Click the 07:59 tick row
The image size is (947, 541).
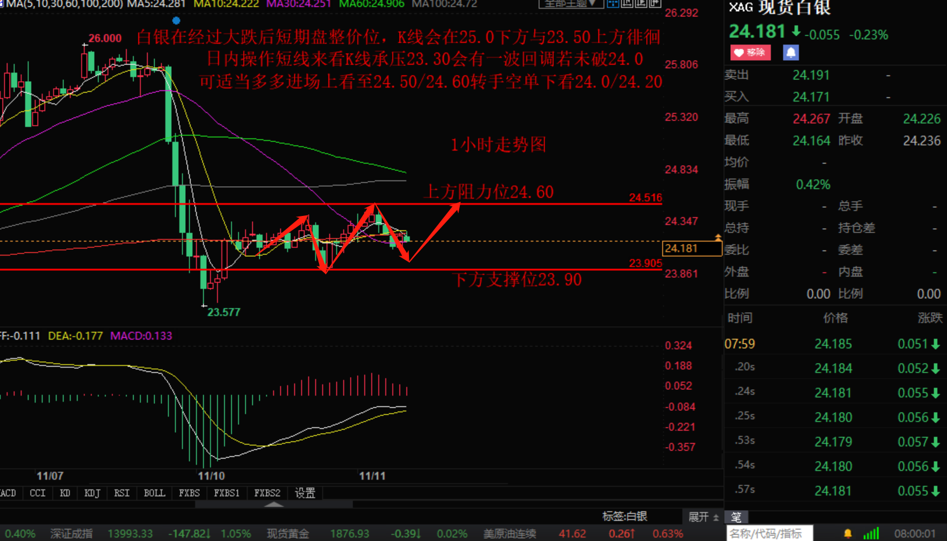[835, 344]
